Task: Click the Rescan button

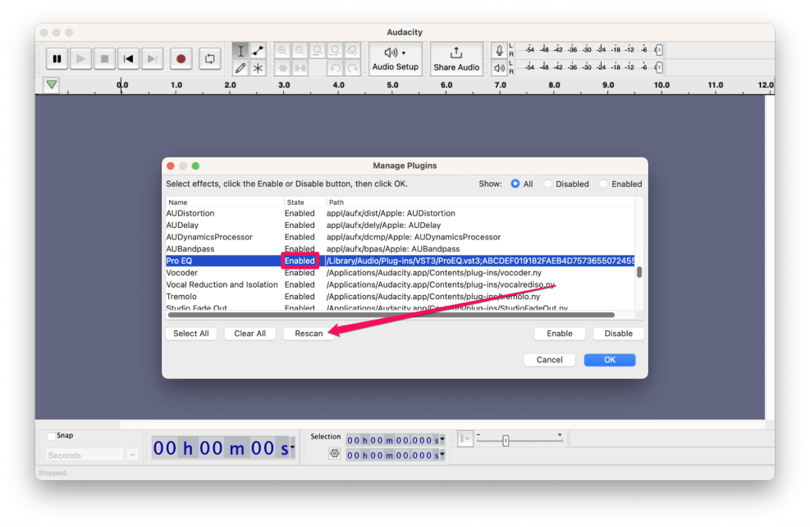Action: coord(309,334)
